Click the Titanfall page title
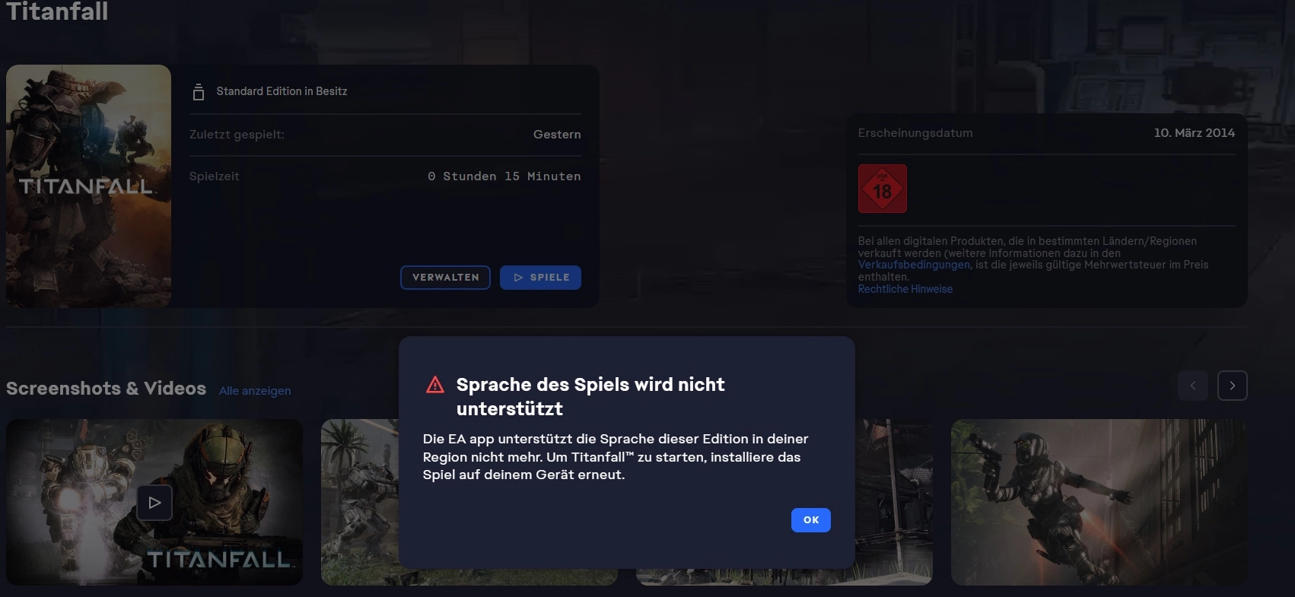1295x597 pixels. click(57, 11)
